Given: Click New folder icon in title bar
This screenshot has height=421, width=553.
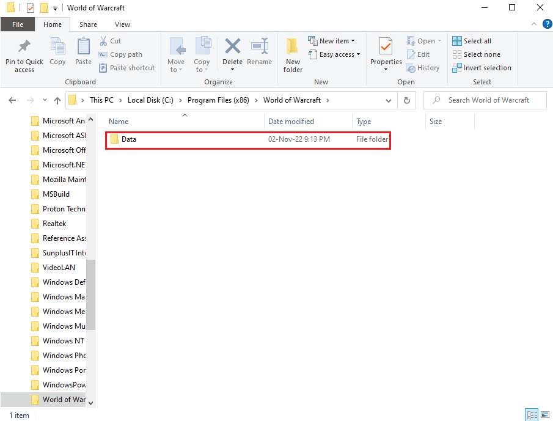Looking at the screenshot, I should (x=44, y=7).
